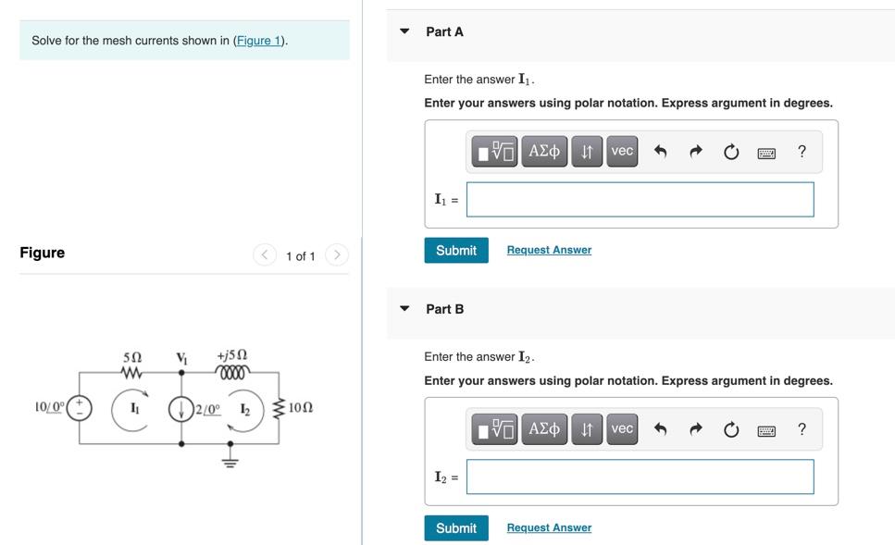895x545 pixels.
Task: Reset the Part A answer field
Action: click(x=730, y=151)
